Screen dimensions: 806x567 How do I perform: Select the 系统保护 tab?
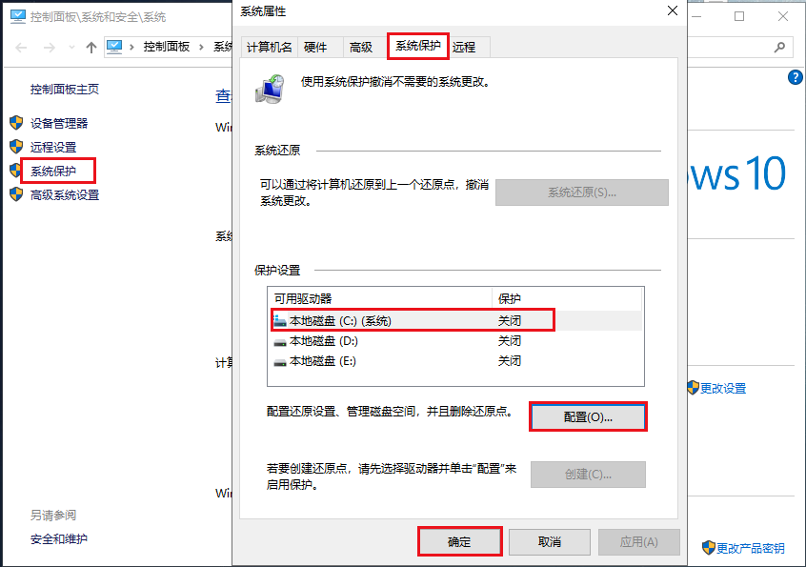click(418, 46)
